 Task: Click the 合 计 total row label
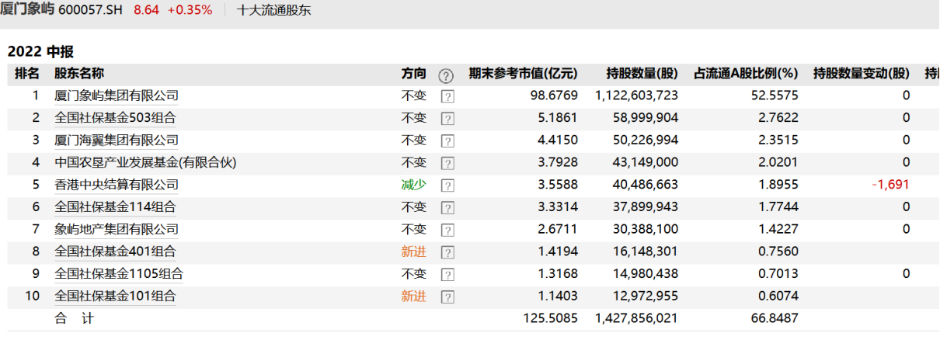tap(73, 318)
